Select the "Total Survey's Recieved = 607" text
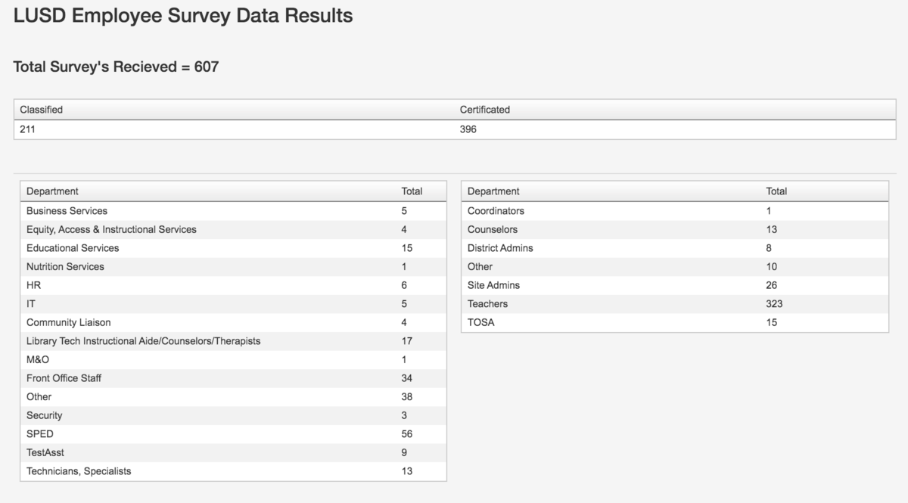The width and height of the screenshot is (908, 503). 116,67
